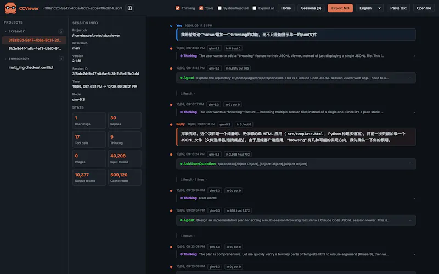The width and height of the screenshot is (439, 274).
Task: Click the Images stat card showing 0
Action: click(x=89, y=158)
